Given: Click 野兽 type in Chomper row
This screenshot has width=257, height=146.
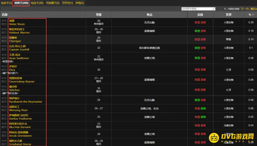Looking at the screenshot, I should pos(228,39).
